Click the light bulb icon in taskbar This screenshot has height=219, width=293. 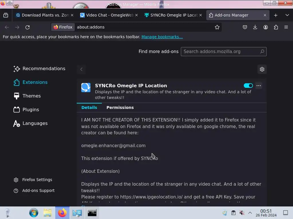tap(7, 213)
